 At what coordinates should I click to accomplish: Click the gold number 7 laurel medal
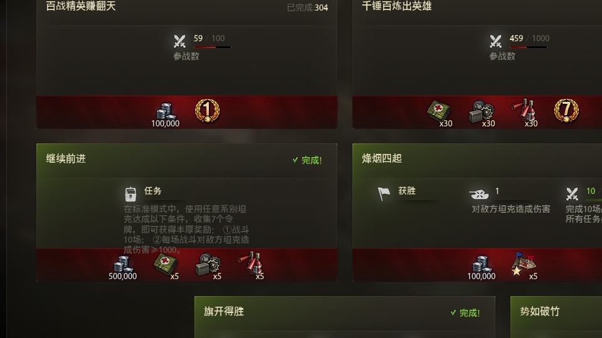point(566,111)
